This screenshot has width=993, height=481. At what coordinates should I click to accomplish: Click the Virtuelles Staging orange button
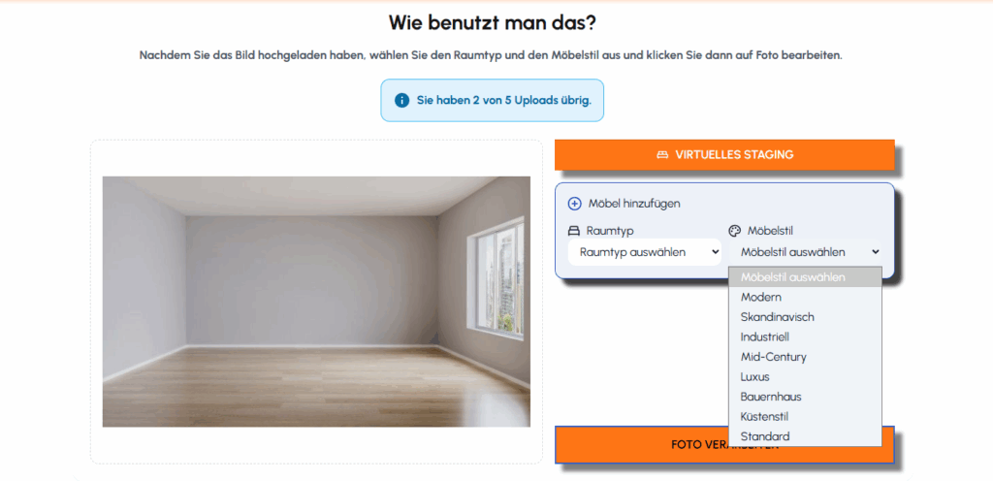724,155
